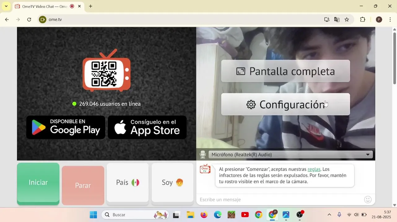Open Task View in the taskbar
397x222 pixels.
pos(176,215)
